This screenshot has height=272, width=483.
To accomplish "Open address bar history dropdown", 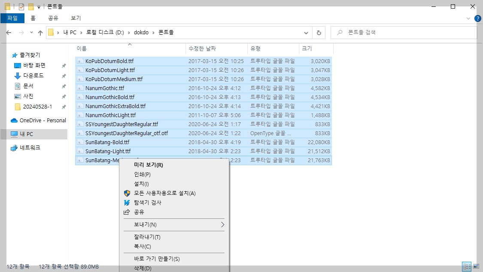I will click(306, 33).
